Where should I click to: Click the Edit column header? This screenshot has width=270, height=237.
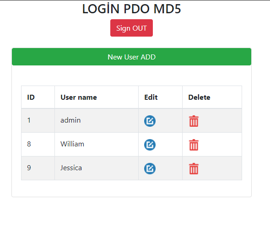tap(160, 97)
